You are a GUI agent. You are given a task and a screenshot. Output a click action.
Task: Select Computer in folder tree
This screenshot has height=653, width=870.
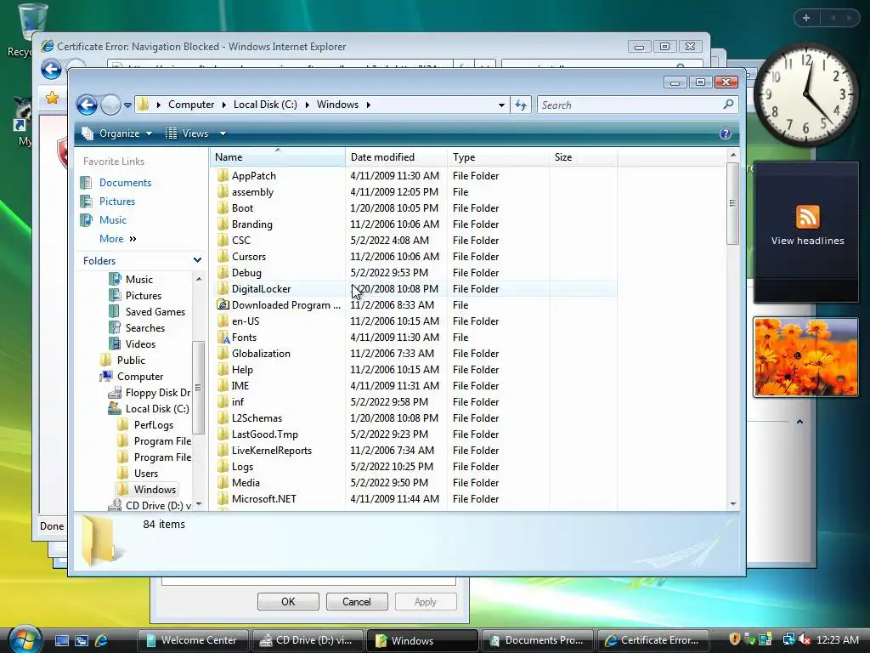point(140,376)
